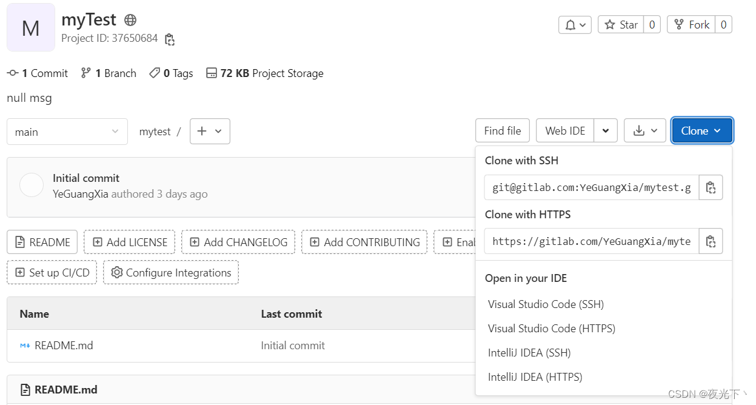Open README.md file in the table

(x=64, y=346)
